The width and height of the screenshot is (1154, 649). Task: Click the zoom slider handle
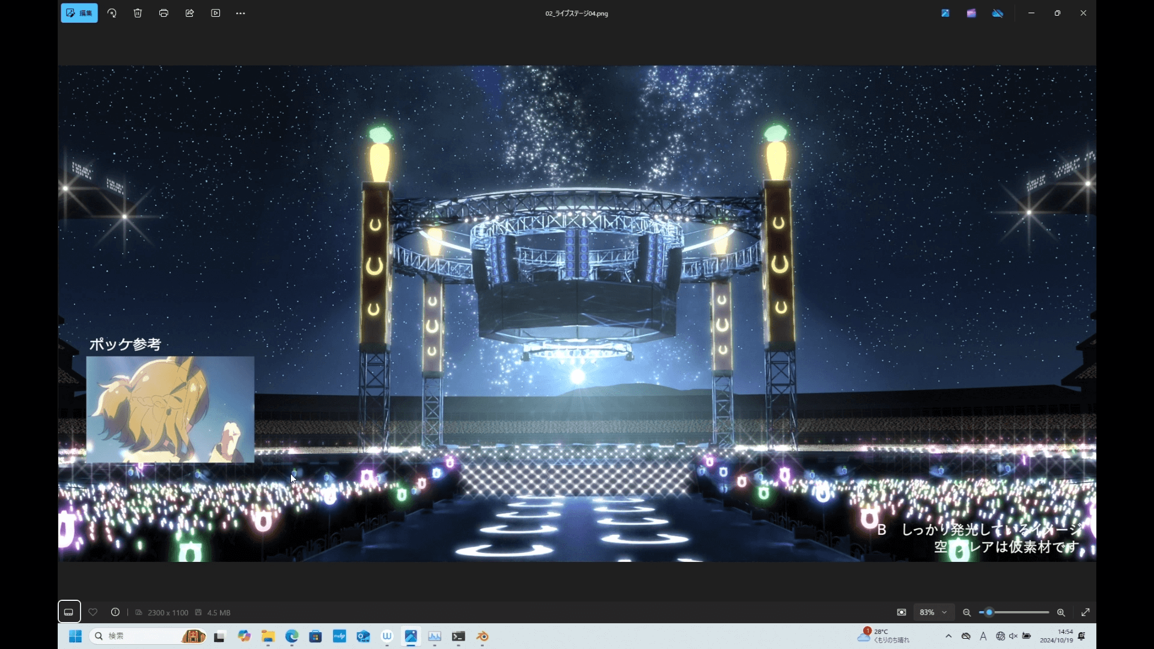(x=989, y=612)
